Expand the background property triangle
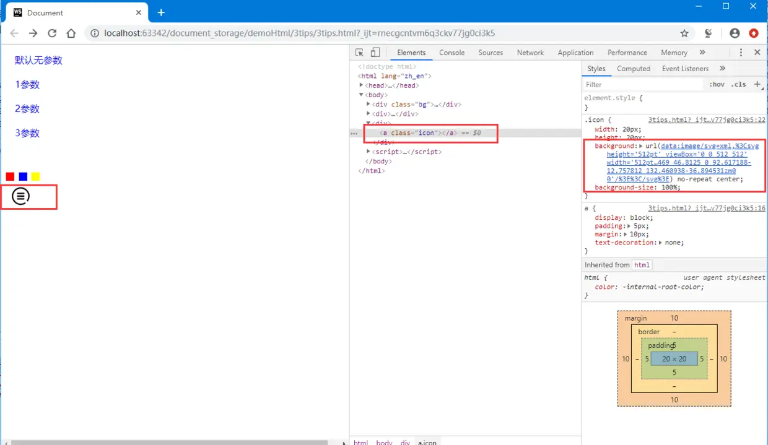This screenshot has height=445, width=768. pyautogui.click(x=641, y=146)
